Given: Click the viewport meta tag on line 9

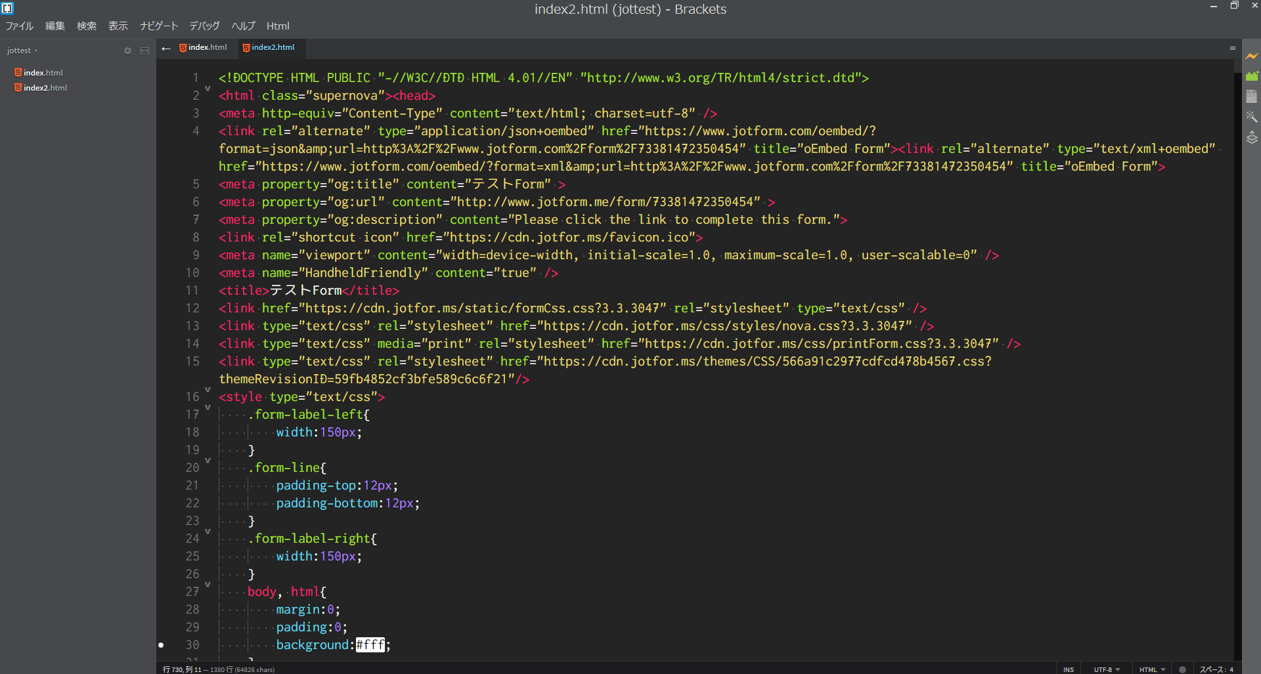Looking at the screenshot, I should [x=609, y=255].
